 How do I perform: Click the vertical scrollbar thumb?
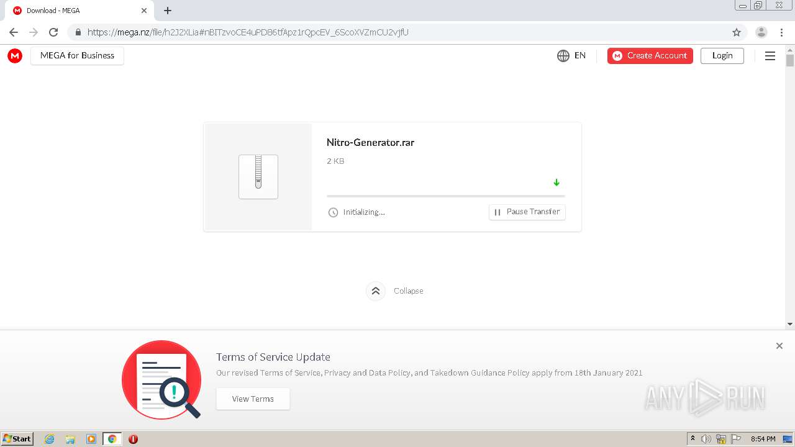[x=790, y=60]
